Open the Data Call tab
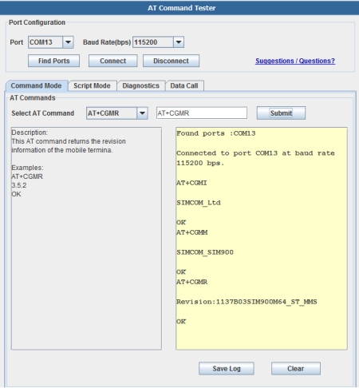This screenshot has width=359, height=388. pos(184,85)
